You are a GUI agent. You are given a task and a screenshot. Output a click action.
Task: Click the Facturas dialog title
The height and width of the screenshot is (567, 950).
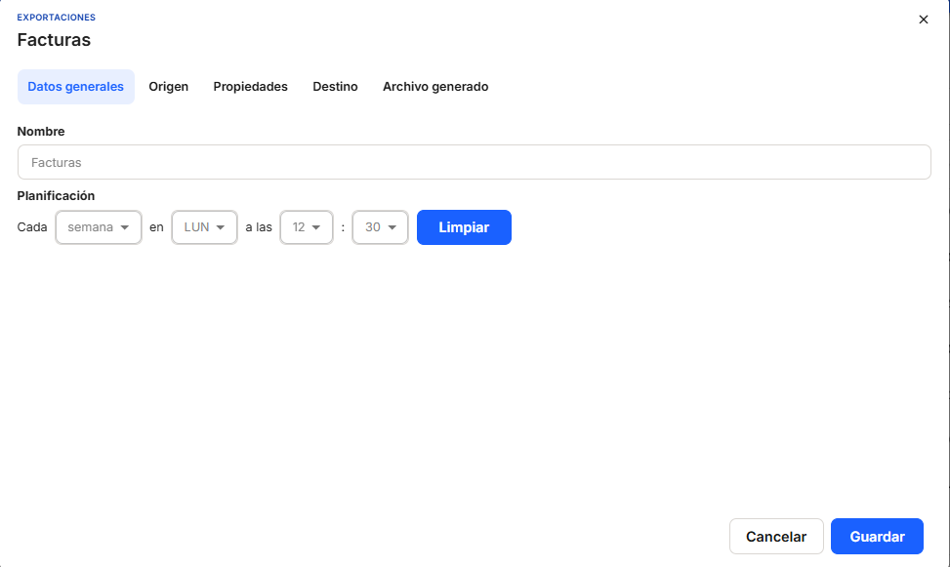[x=54, y=40]
